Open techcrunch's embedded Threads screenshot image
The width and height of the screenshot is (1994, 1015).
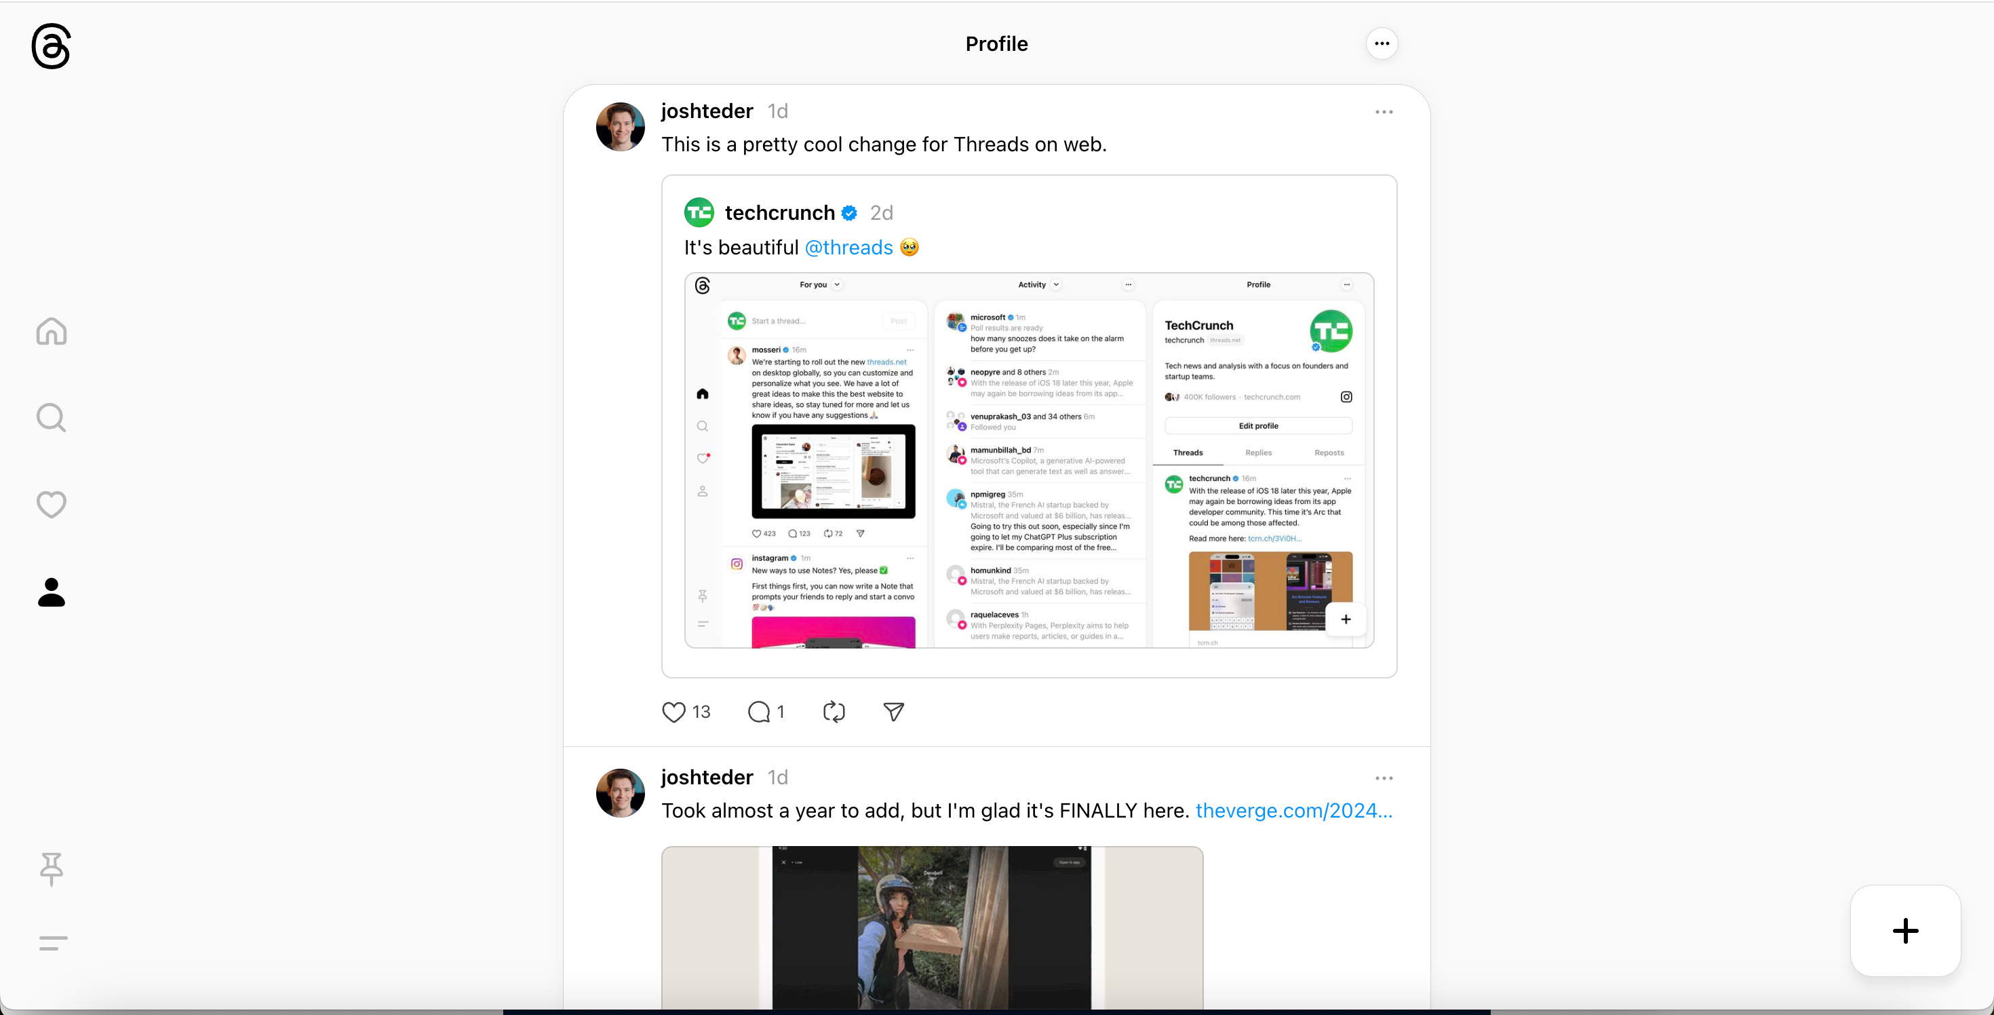click(1029, 460)
